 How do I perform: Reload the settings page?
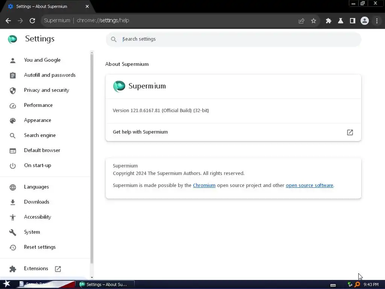tap(32, 21)
